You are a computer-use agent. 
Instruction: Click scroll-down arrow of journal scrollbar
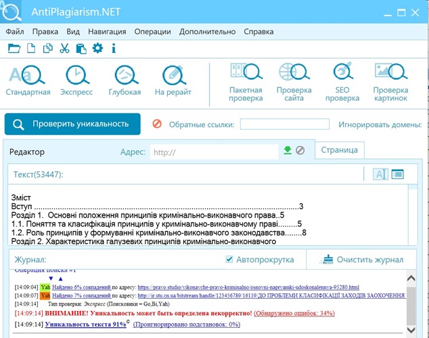pyautogui.click(x=411, y=330)
